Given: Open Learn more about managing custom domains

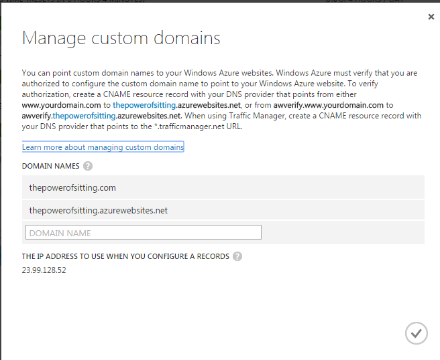Looking at the screenshot, I should click(103, 147).
